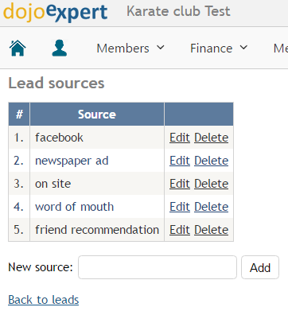Delete the newspaper ad source
The width and height of the screenshot is (288, 311).
[211, 161]
